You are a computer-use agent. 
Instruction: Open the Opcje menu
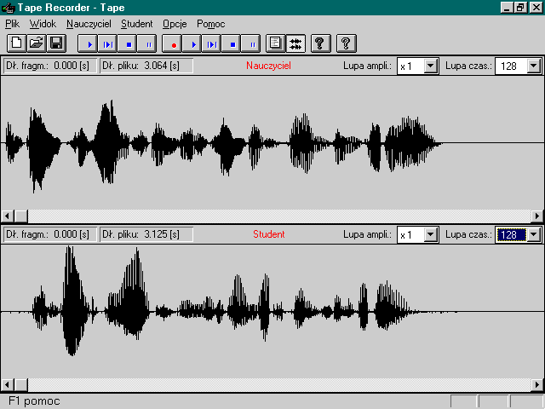pos(175,24)
